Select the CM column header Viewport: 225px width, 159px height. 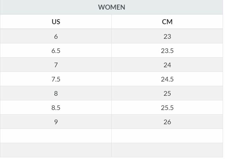(x=167, y=22)
